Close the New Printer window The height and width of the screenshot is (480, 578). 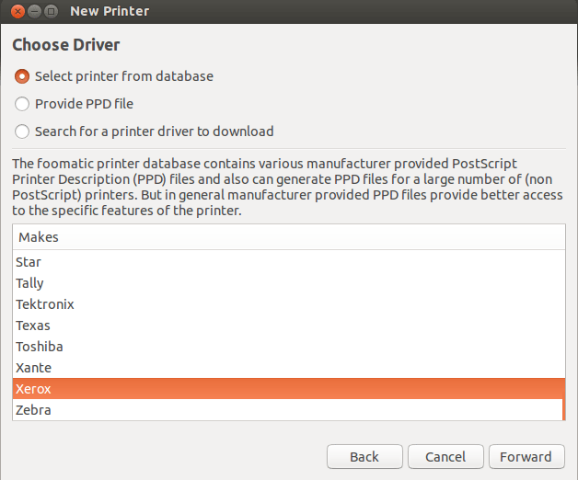pos(17,11)
